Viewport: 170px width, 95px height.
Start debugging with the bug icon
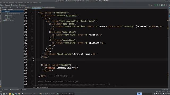coord(158,5)
